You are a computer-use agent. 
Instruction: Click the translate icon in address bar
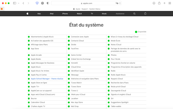pos(117,3)
